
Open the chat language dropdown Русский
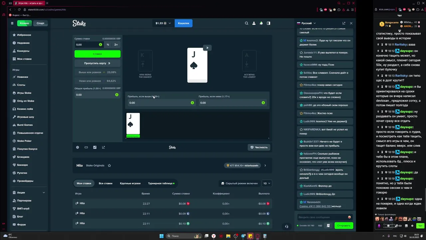click(307, 23)
